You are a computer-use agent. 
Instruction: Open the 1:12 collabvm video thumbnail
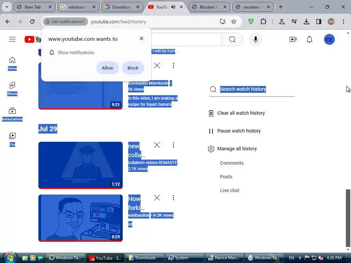(x=81, y=165)
